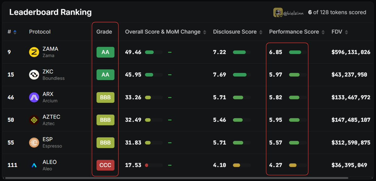Click ARX overall score 33.26
Screen dimensions: 376x181
133,97
